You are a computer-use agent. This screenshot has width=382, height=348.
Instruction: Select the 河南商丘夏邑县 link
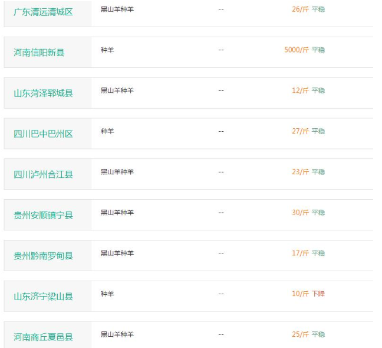coord(43,337)
